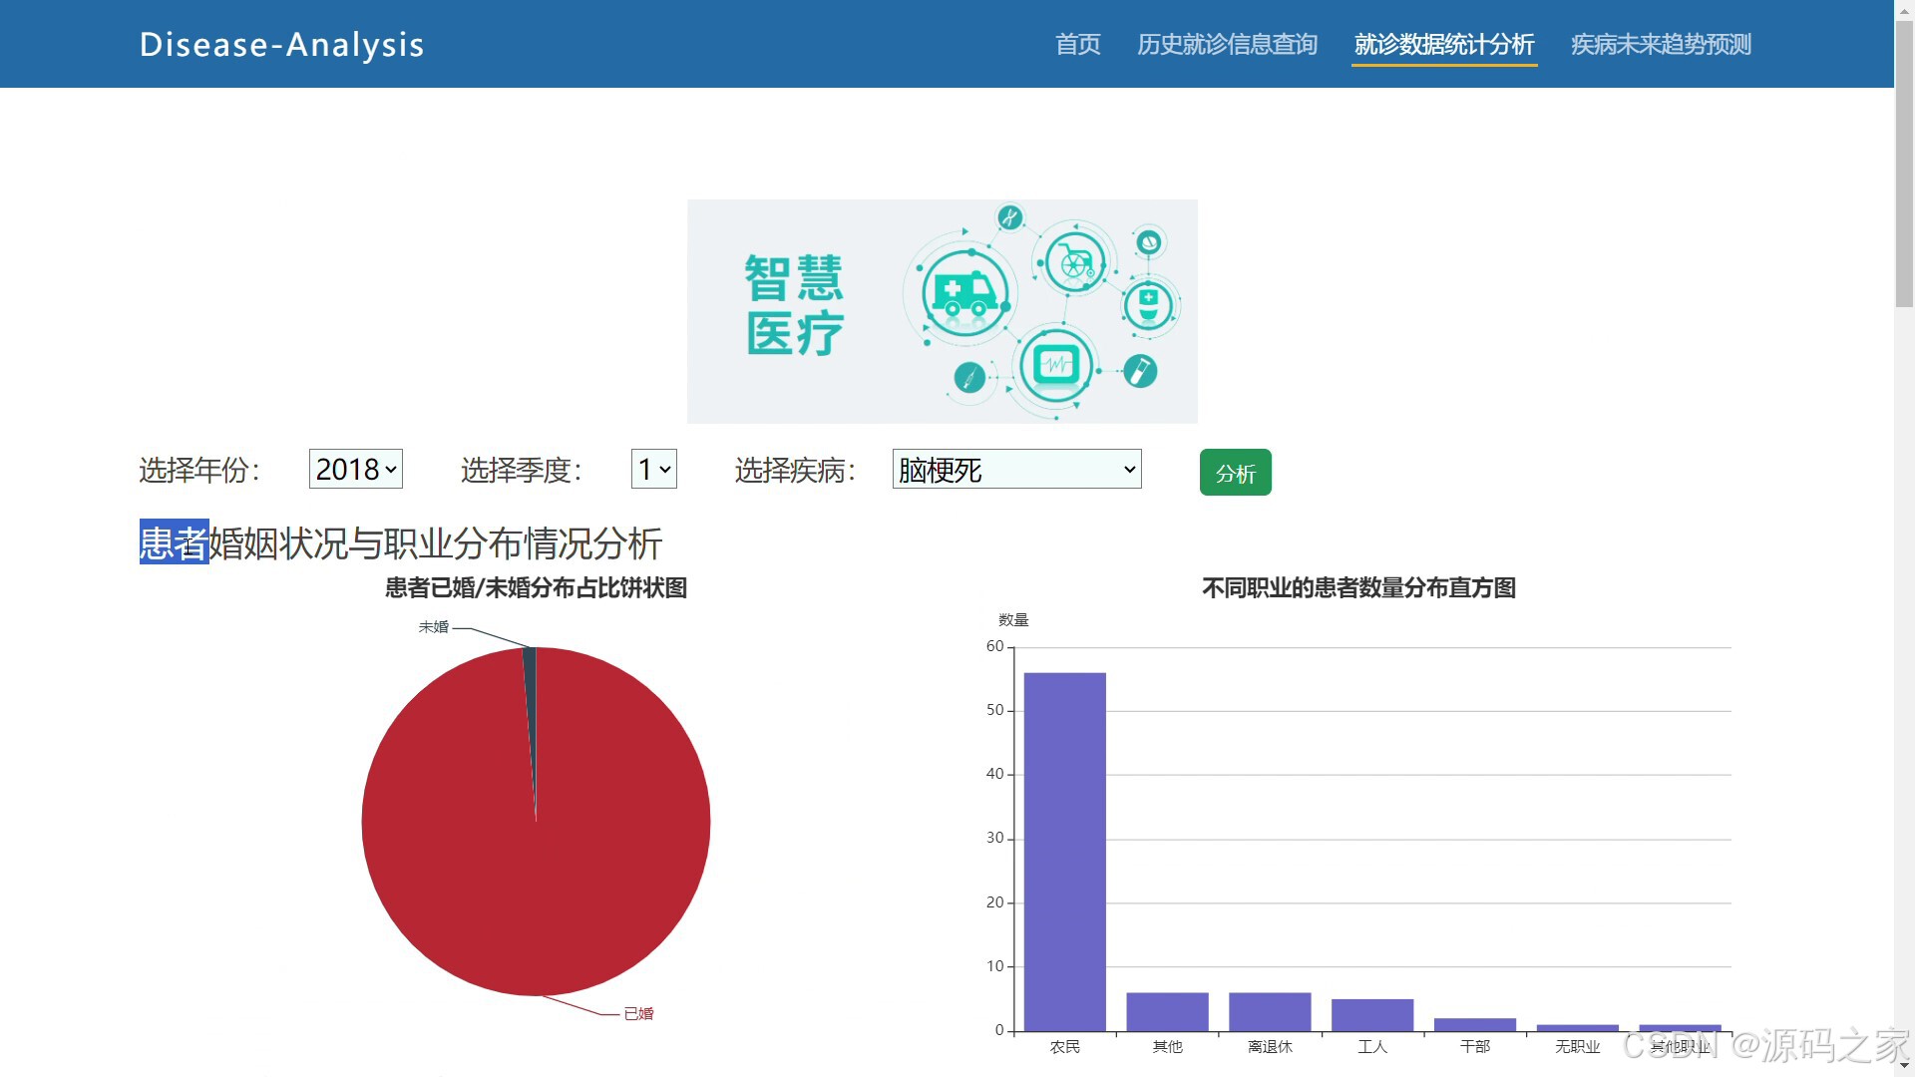Go to 首页 in navigation
This screenshot has height=1077, width=1915.
[x=1077, y=45]
